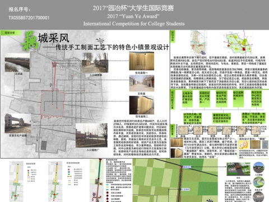Click the entrance description paragraph at the bottom right
The height and width of the screenshot is (202, 269).
pyautogui.click(x=238, y=191)
